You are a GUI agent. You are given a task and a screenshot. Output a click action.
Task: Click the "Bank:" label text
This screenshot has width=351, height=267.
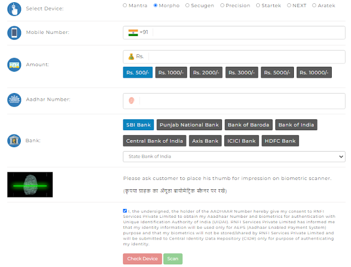point(33,141)
